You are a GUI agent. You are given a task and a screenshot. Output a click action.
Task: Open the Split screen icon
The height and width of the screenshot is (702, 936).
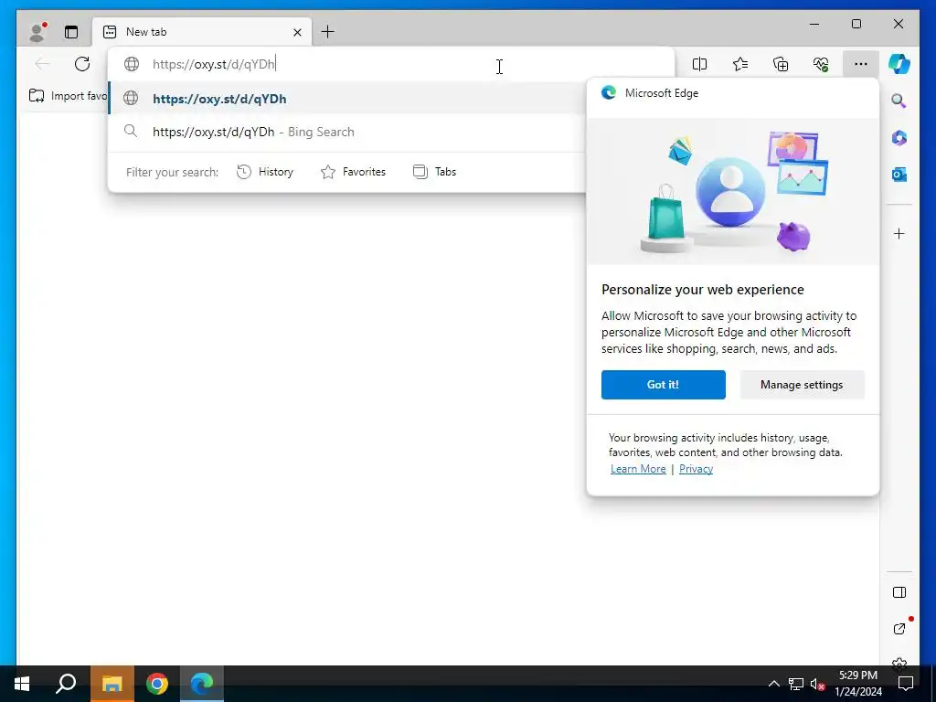point(699,64)
